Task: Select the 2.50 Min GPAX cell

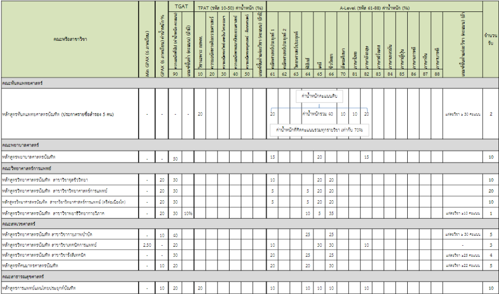Action: [x=147, y=245]
